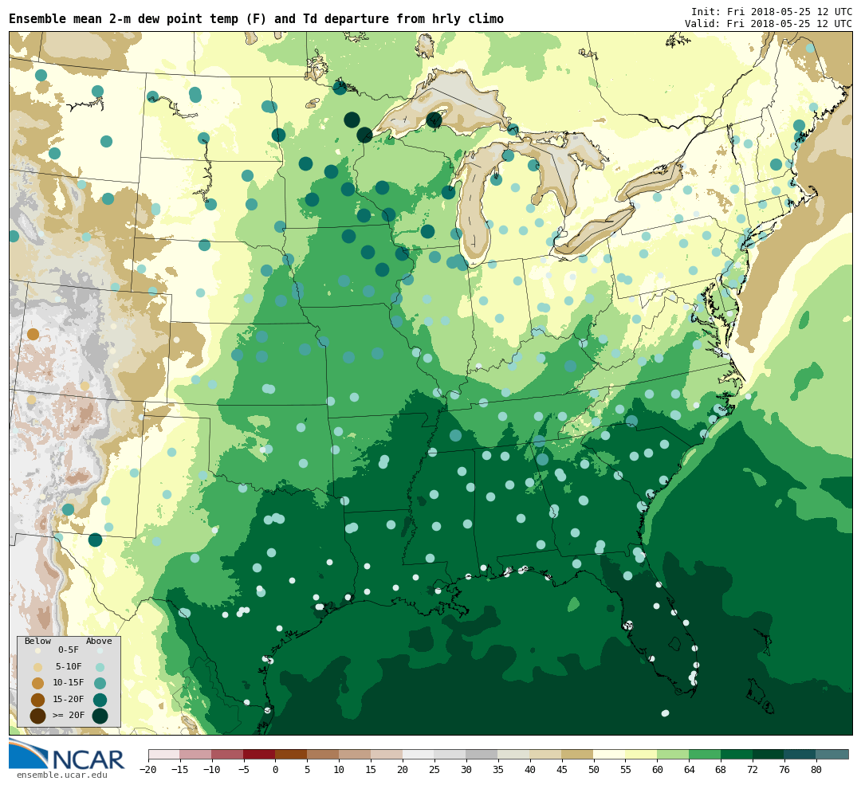Image resolution: width=861 pixels, height=785 pixels.
Task: Click the '0-5F' legend label
Action: pyautogui.click(x=69, y=650)
